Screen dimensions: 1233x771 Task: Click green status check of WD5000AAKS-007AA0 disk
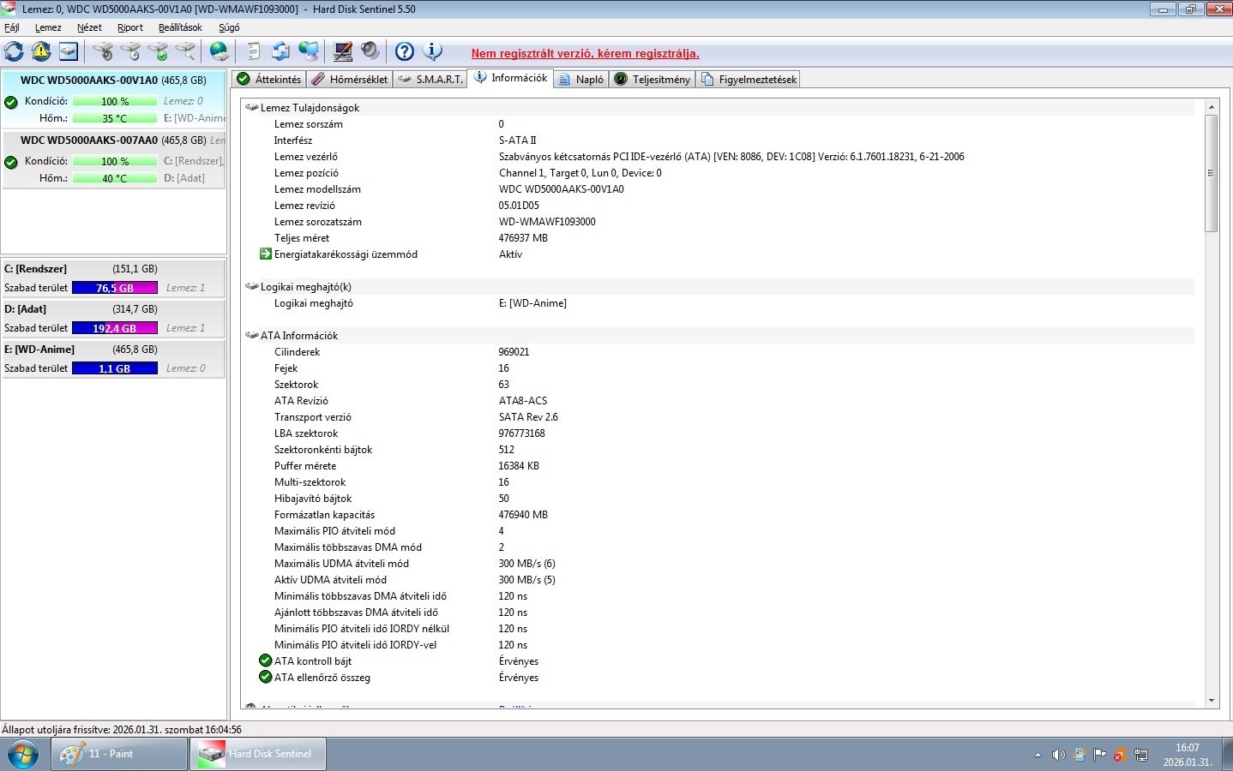[11, 163]
